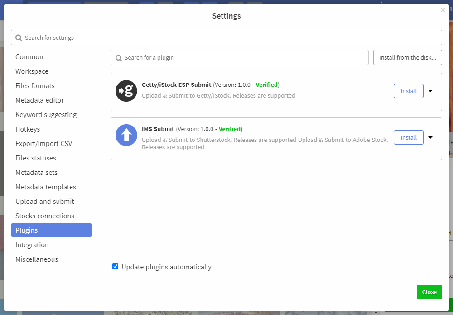Click the Settings dialog title

[226, 16]
